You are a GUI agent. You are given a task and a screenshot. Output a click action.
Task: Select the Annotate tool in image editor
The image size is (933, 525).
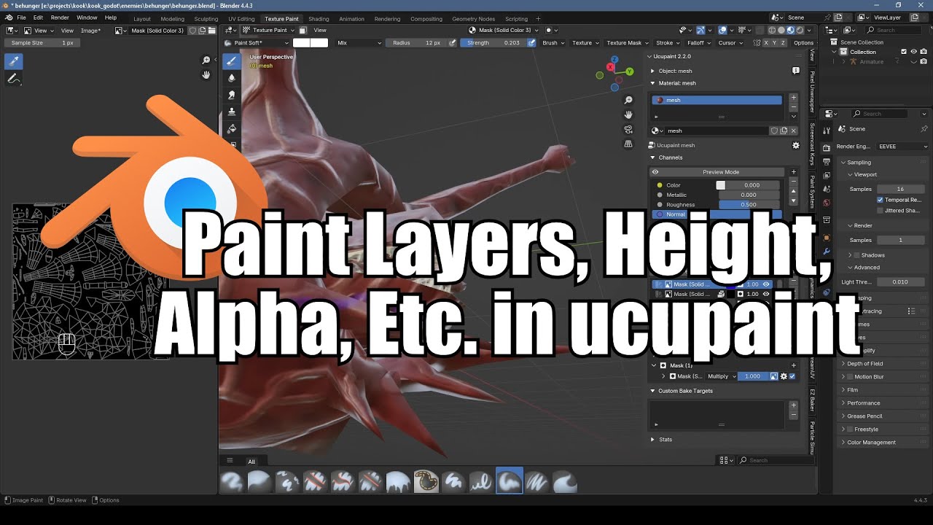pyautogui.click(x=13, y=79)
